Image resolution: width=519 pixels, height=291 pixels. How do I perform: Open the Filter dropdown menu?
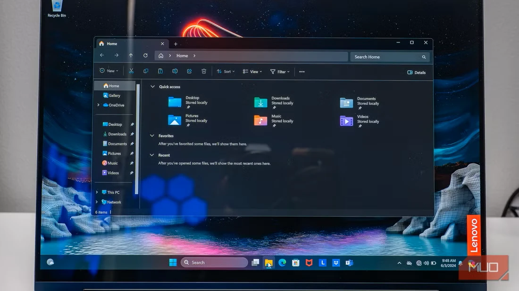pos(280,72)
